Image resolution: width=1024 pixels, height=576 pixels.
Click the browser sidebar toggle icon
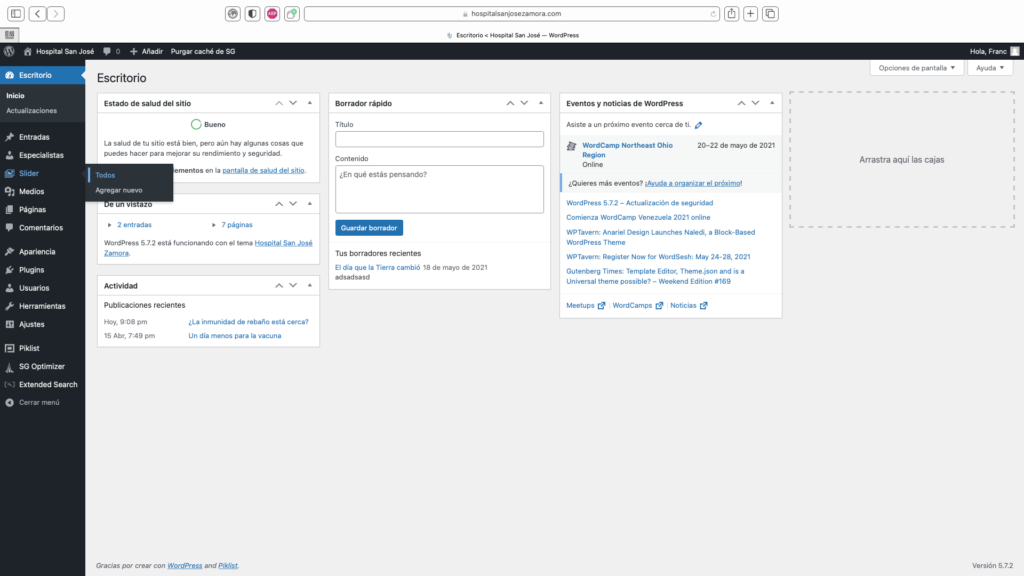pyautogui.click(x=16, y=14)
